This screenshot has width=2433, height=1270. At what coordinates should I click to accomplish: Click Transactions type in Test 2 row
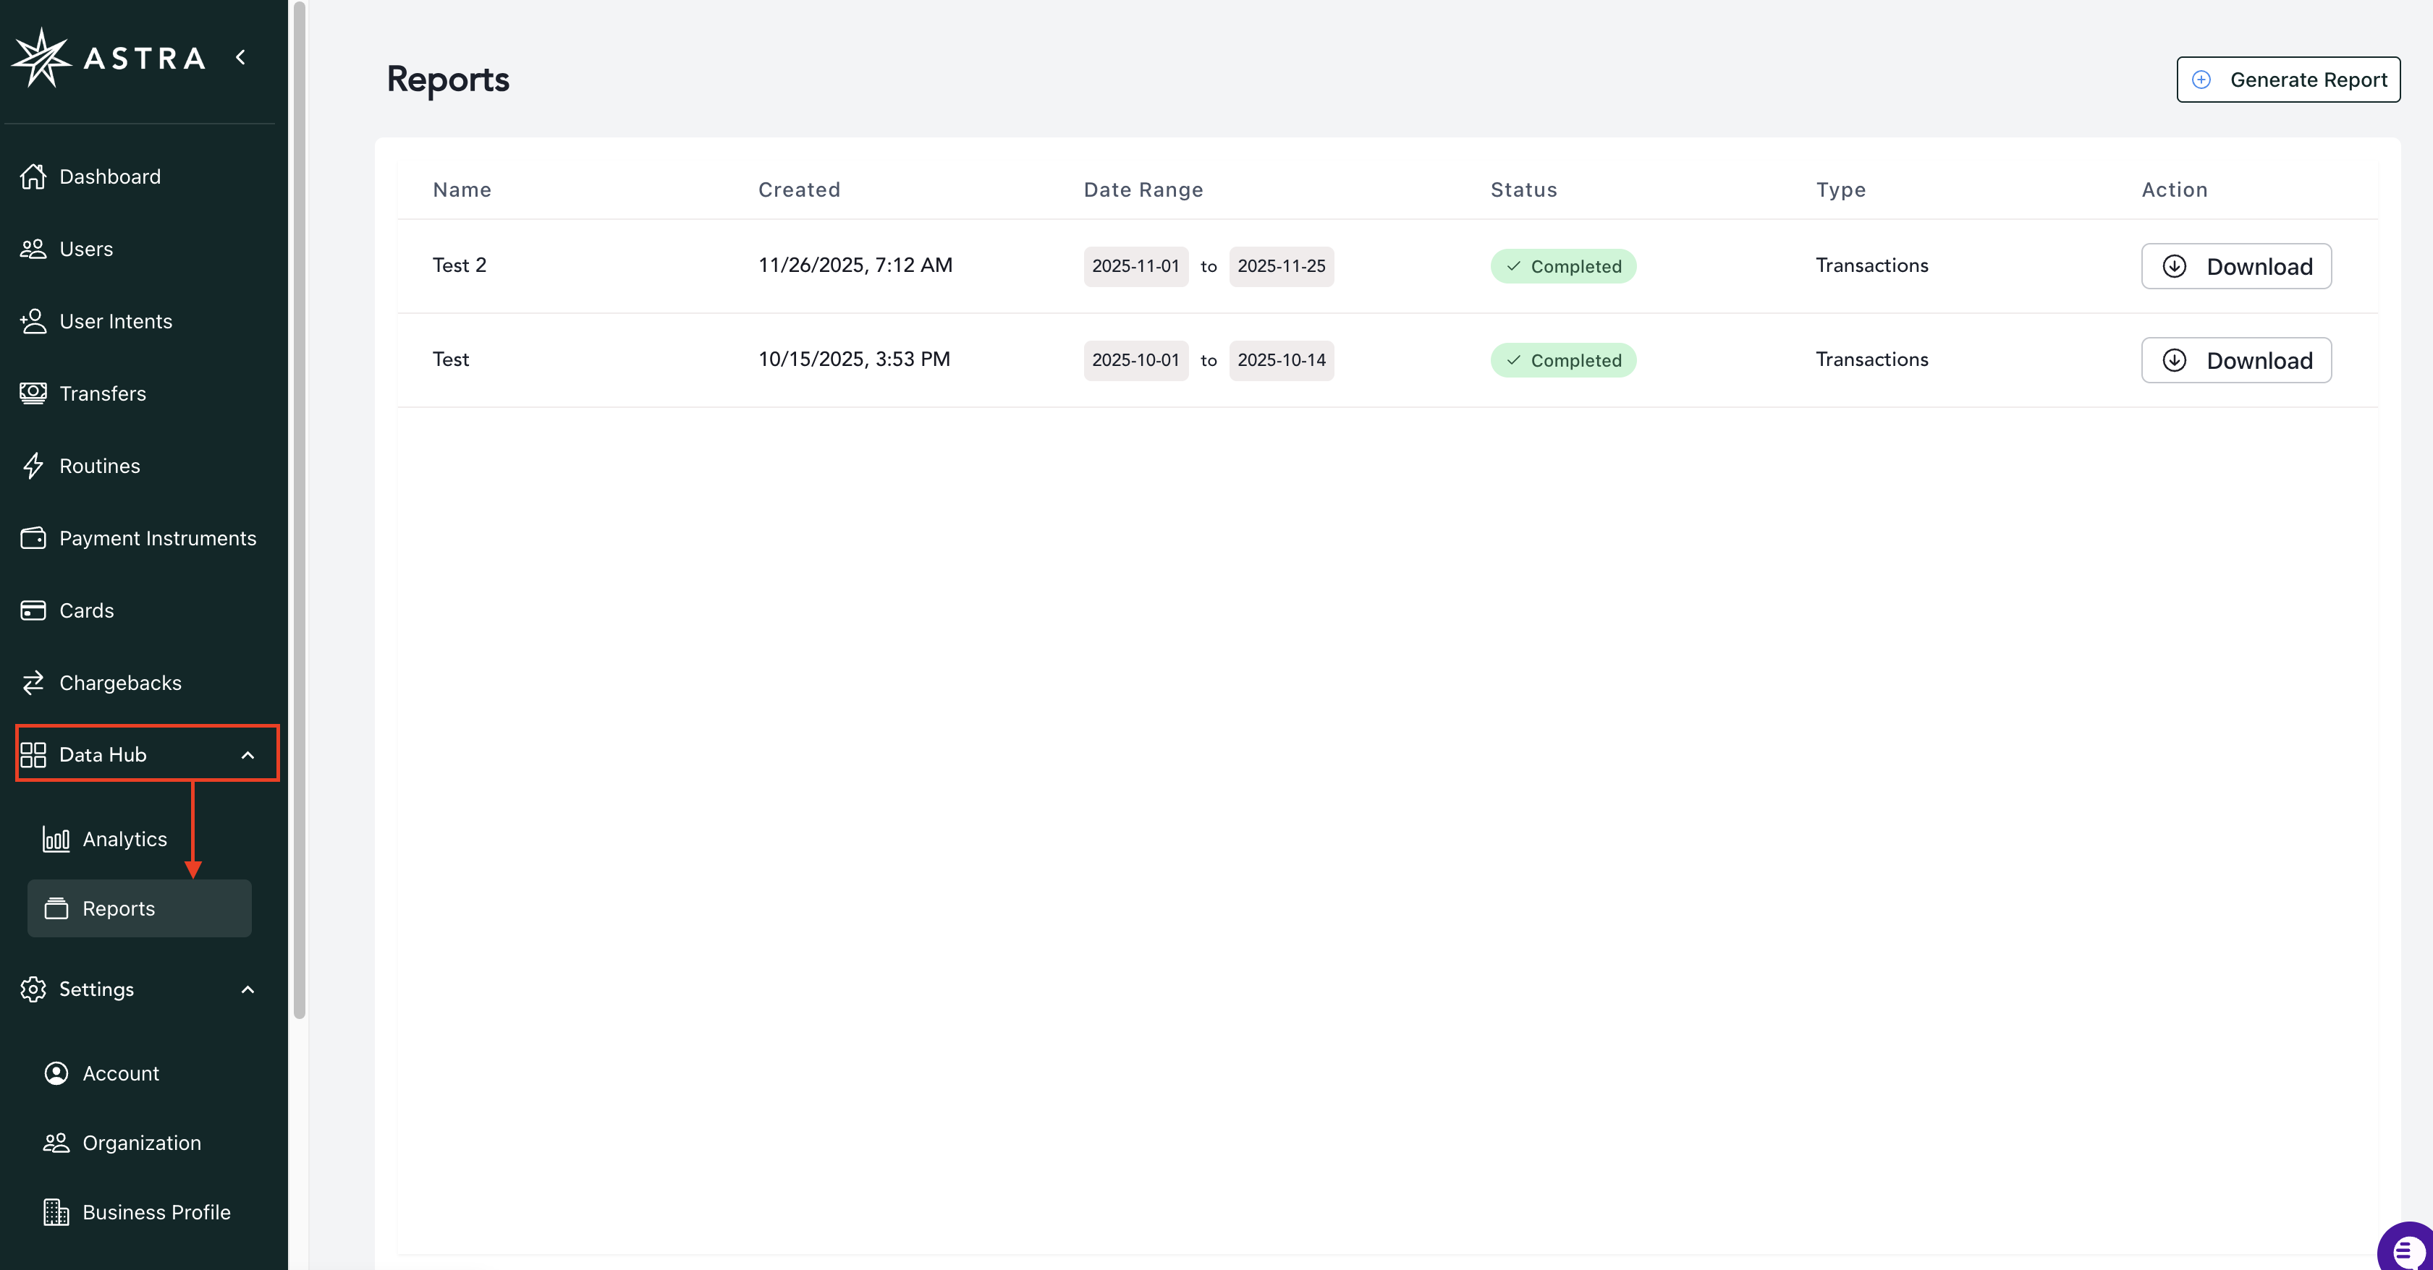point(1872,265)
